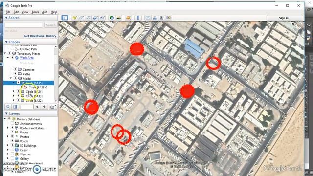
Task: Click the Ocean layer globe icon
Action: 17,150
